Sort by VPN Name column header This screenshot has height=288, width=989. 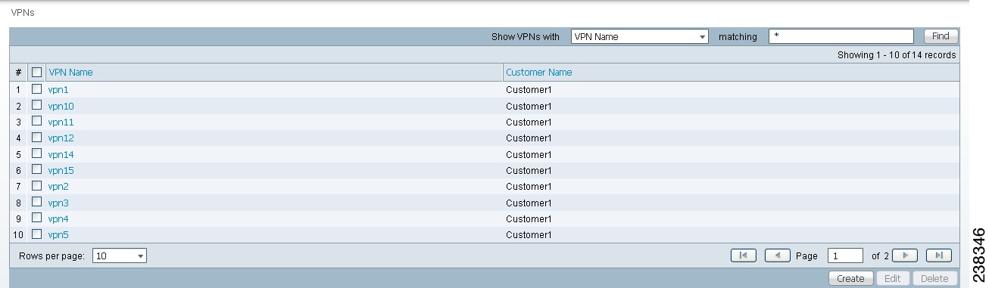point(70,73)
